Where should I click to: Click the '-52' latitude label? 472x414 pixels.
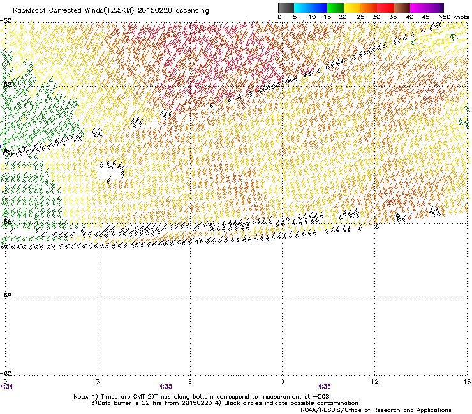point(6,85)
